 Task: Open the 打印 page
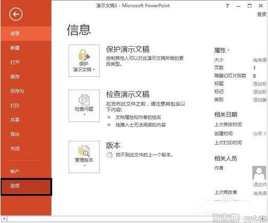tap(26, 105)
